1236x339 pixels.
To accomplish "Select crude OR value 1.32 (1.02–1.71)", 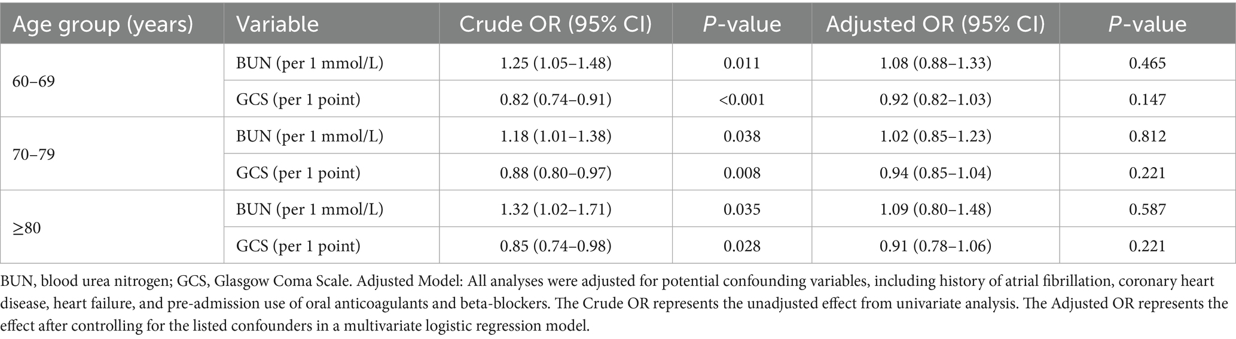I will [x=556, y=209].
